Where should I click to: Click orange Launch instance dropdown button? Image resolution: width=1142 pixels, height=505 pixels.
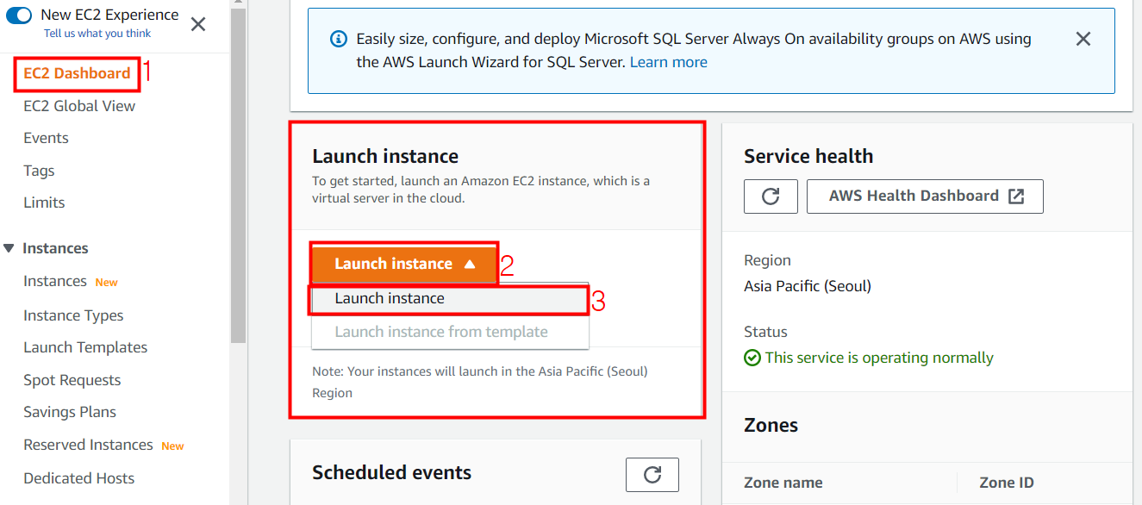pos(404,264)
